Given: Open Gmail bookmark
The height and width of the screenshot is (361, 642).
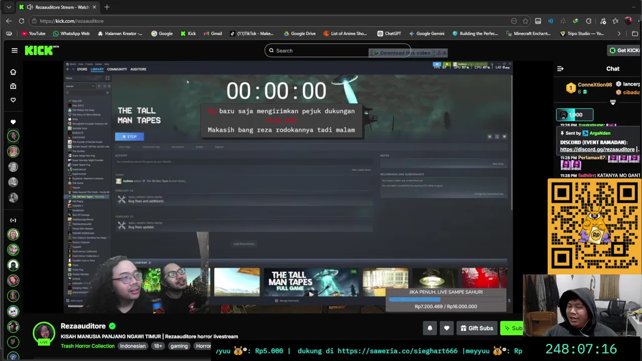Looking at the screenshot, I should [213, 34].
